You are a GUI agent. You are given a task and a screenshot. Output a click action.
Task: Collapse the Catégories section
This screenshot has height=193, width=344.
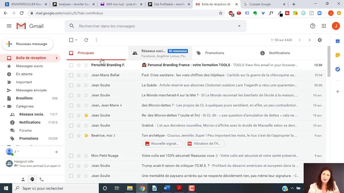click(4, 106)
